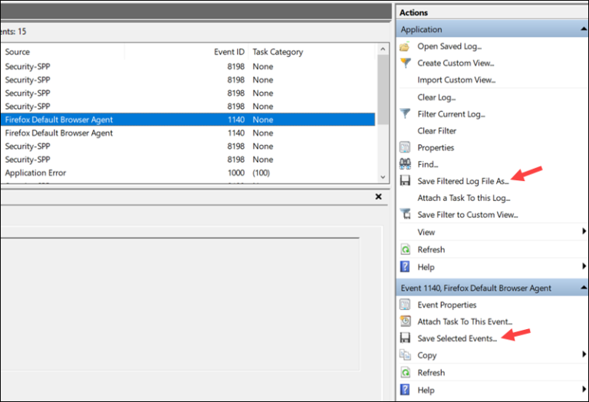The height and width of the screenshot is (402, 589).
Task: Click Clear Filter action
Action: 437,130
